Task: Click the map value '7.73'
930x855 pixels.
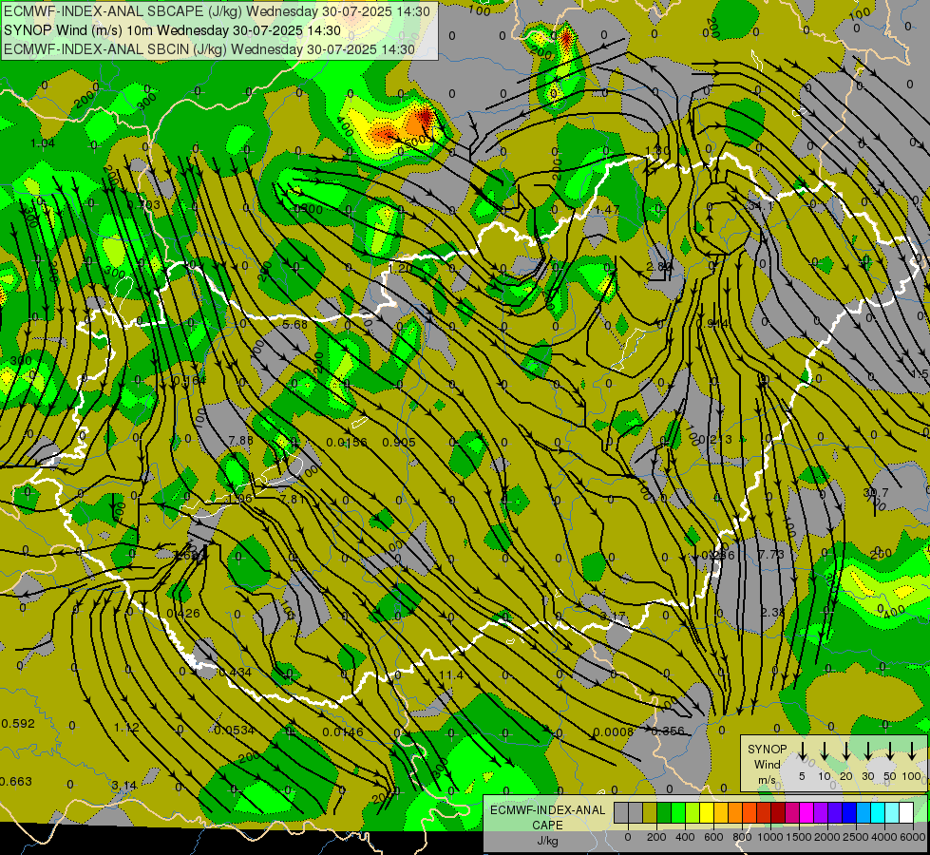Action: point(771,554)
